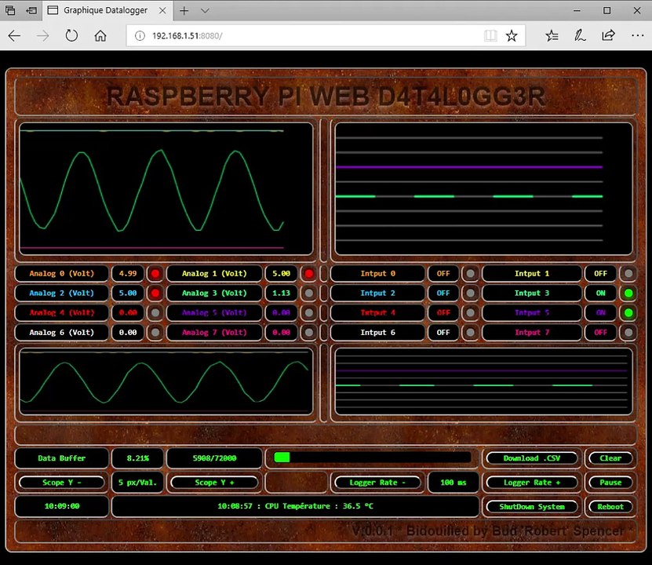The width and height of the screenshot is (652, 565).
Task: Click the small digital overview graph
Action: [483, 381]
